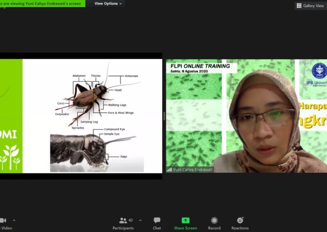Open the Chat panel icon
This screenshot has width=327, height=232.
click(157, 220)
